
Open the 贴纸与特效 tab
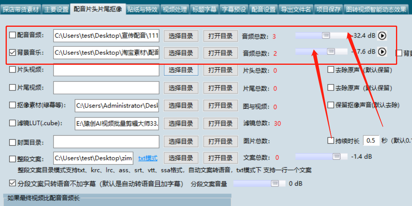(x=143, y=10)
